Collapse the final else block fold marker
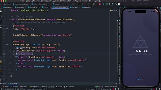 [x=10, y=63]
